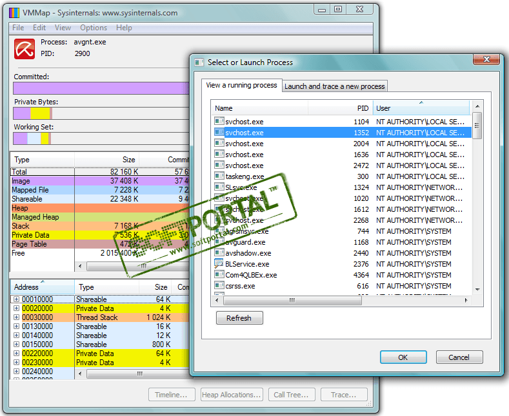The height and width of the screenshot is (416, 509).
Task: Click the csrss.exe process icon
Action: (219, 286)
